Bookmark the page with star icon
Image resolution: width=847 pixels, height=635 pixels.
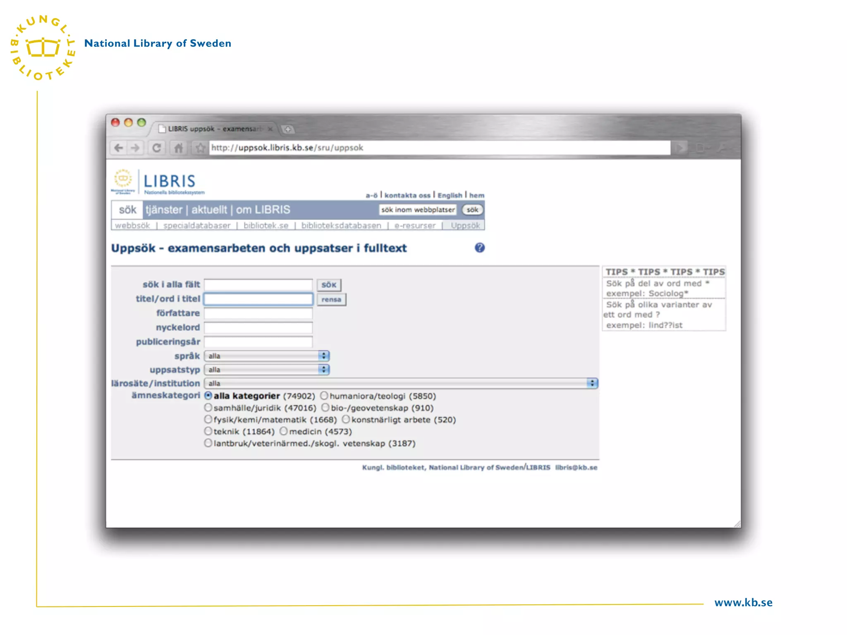pyautogui.click(x=200, y=148)
